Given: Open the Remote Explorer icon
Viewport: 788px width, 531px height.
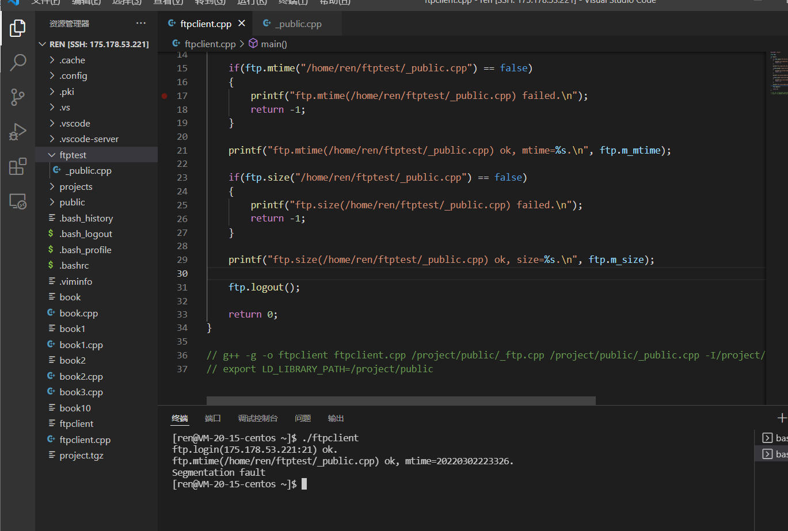Looking at the screenshot, I should [x=18, y=201].
